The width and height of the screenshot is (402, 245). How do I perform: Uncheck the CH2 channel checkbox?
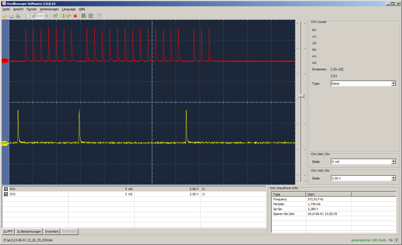5,194
